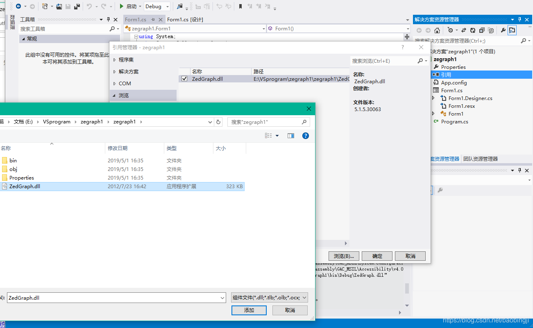
Task: Click the refresh icon in file dialog address bar
Action: pyautogui.click(x=218, y=122)
